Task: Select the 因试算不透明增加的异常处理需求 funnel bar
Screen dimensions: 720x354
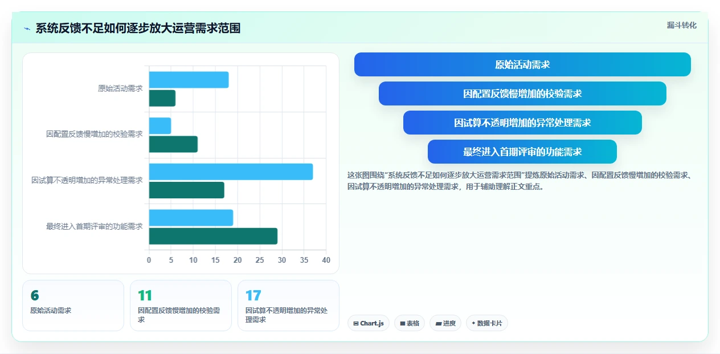Action: coord(522,123)
